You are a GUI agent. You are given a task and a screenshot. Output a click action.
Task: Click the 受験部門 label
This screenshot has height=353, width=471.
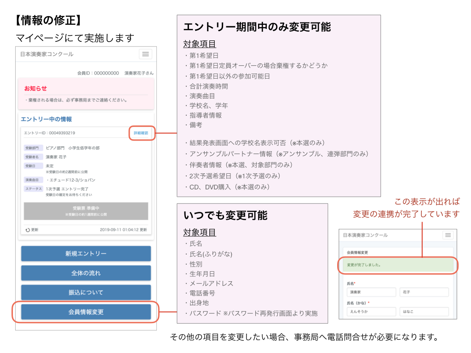[x=32, y=148]
